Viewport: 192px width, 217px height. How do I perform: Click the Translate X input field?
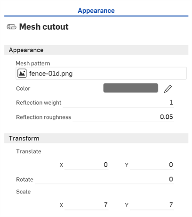(x=87, y=165)
